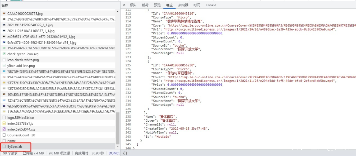Click the request list scrollbar down arrow
Image resolution: width=356 pixels, height=156 pixels.
pyautogui.click(x=118, y=146)
